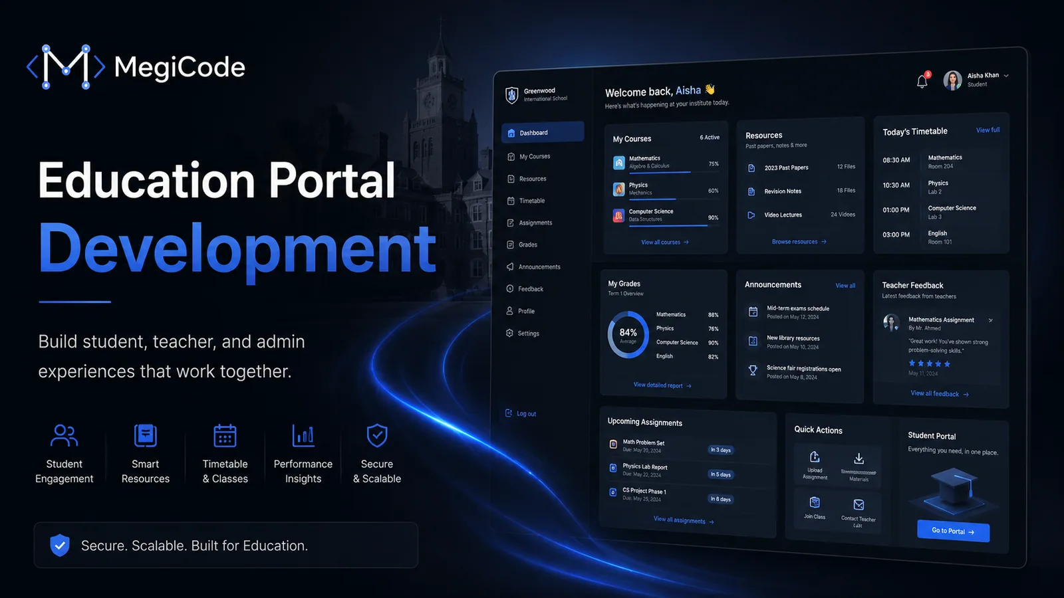Click the Math Problem Set assignment icon
This screenshot has height=598, width=1064.
tap(613, 445)
